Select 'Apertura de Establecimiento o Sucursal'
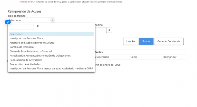Screen dimensions: 197x107 point(32,43)
